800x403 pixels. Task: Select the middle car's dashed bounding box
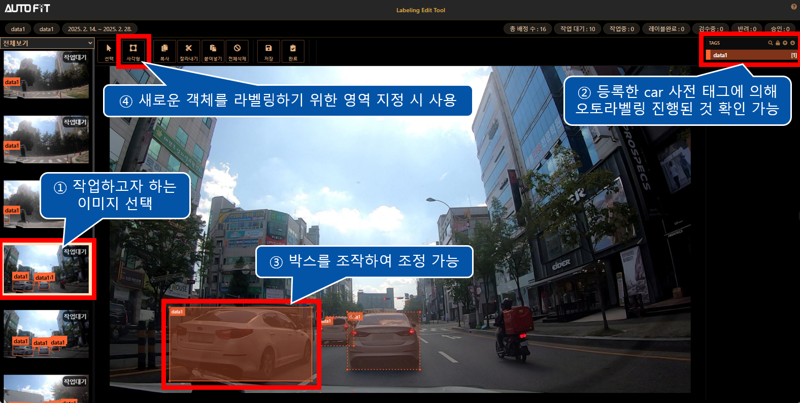tap(384, 341)
